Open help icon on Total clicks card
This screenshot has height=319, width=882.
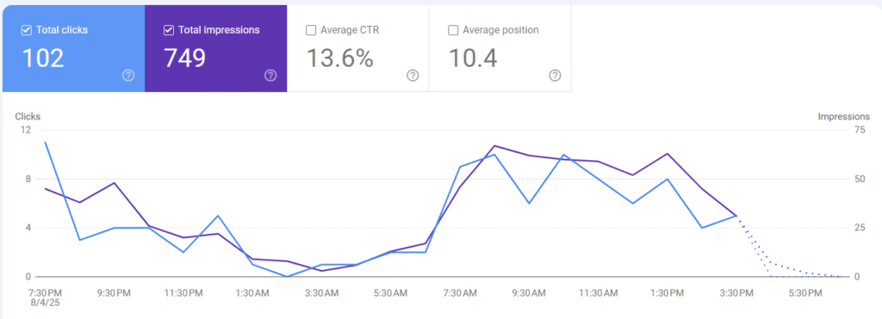128,76
